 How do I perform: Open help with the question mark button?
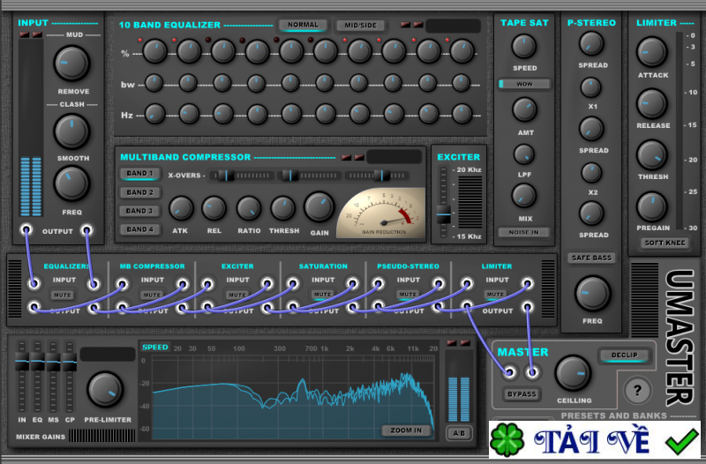coord(637,388)
